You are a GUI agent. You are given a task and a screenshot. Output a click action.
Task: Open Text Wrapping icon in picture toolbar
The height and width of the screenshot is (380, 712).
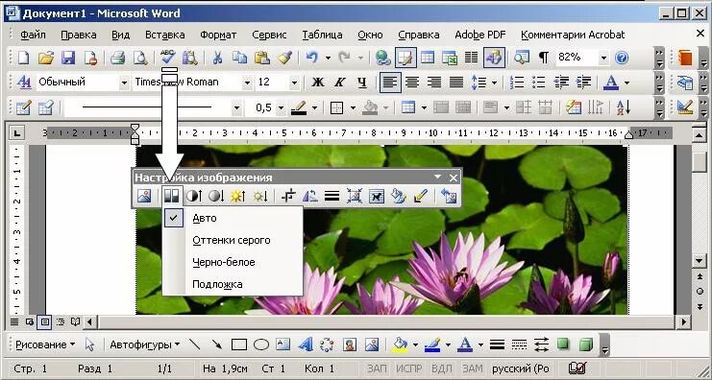377,197
